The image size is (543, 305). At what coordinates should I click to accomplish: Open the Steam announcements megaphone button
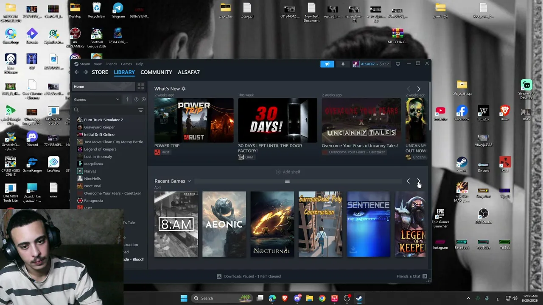tap(327, 64)
